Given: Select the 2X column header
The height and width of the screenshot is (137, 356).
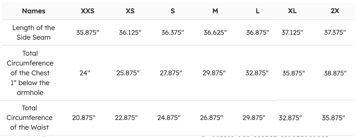Looking at the screenshot, I should coord(335,11).
